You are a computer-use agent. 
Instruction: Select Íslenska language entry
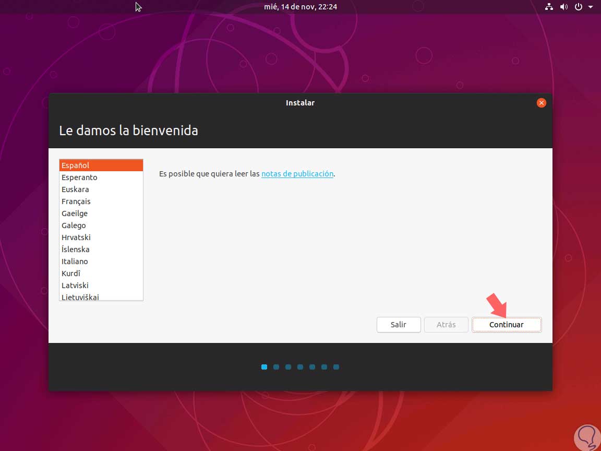point(101,250)
